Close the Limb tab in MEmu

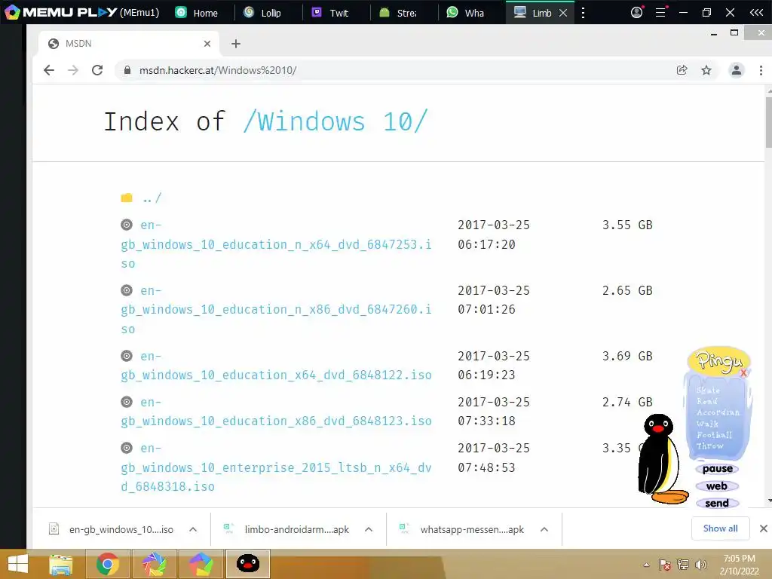point(563,13)
